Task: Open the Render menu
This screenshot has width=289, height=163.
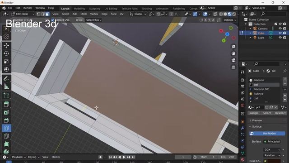Action: coord(28,8)
